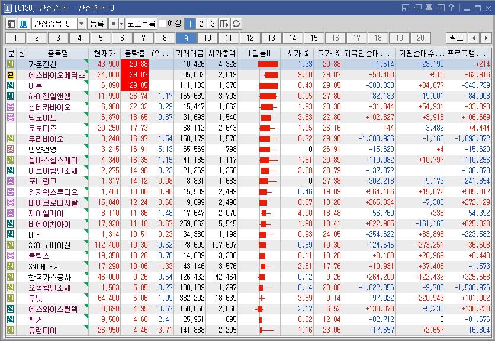Click the 필드 button
Image resolution: width=495 pixels, height=341 pixels.
[456, 38]
